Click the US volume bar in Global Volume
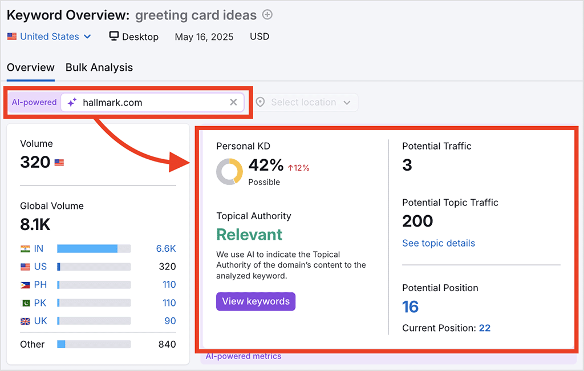This screenshot has height=371, width=584. click(x=94, y=267)
